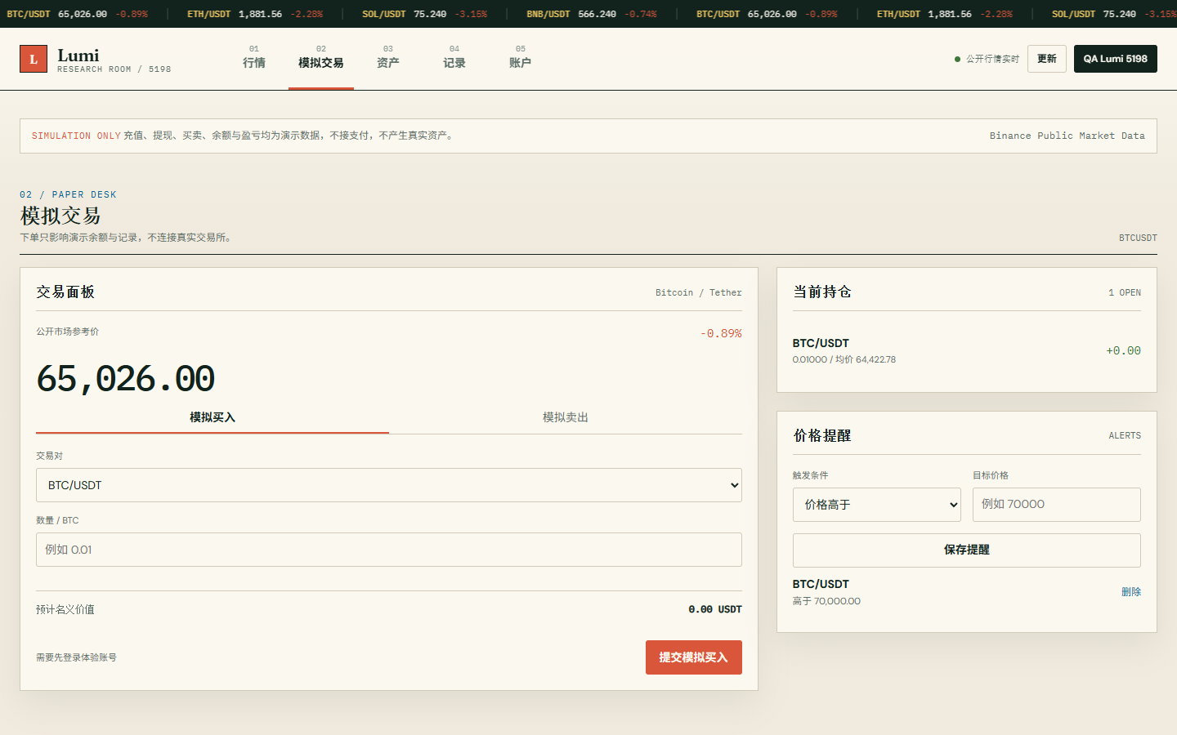This screenshot has width=1177, height=735.
Task: Focus the 数量 / BTC quantity field
Action: pyautogui.click(x=389, y=550)
